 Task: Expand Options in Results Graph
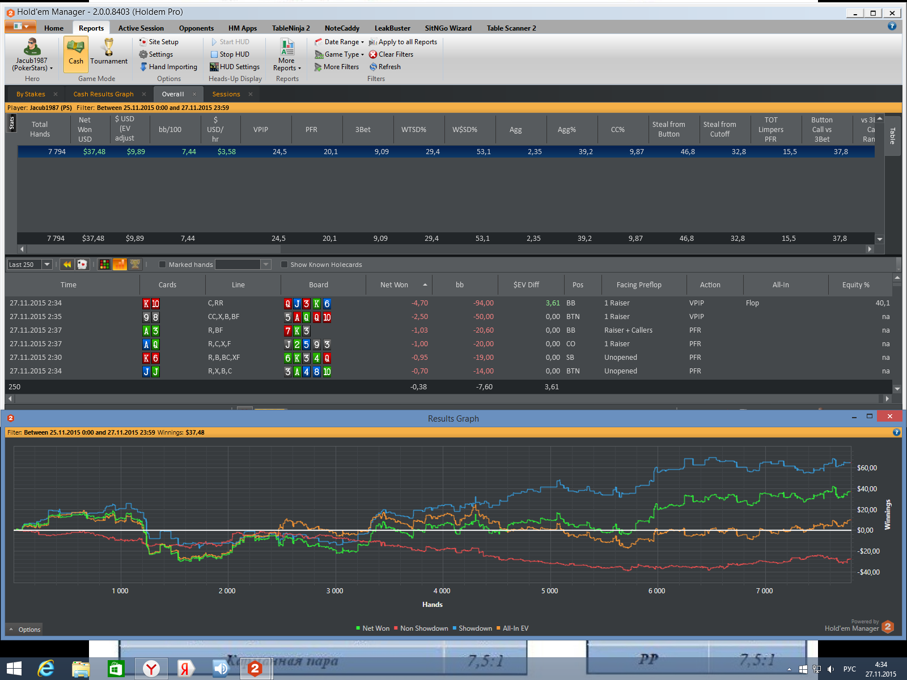coord(24,630)
